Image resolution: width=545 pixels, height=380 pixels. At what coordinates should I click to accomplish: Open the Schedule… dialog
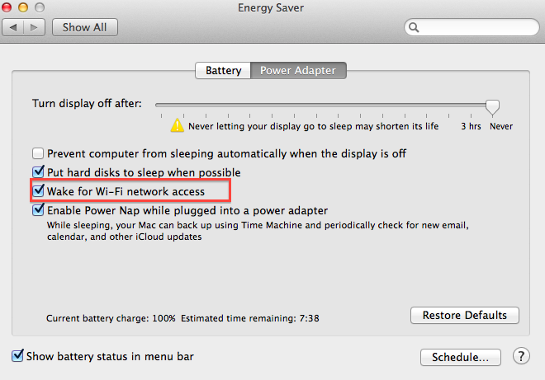(x=461, y=357)
